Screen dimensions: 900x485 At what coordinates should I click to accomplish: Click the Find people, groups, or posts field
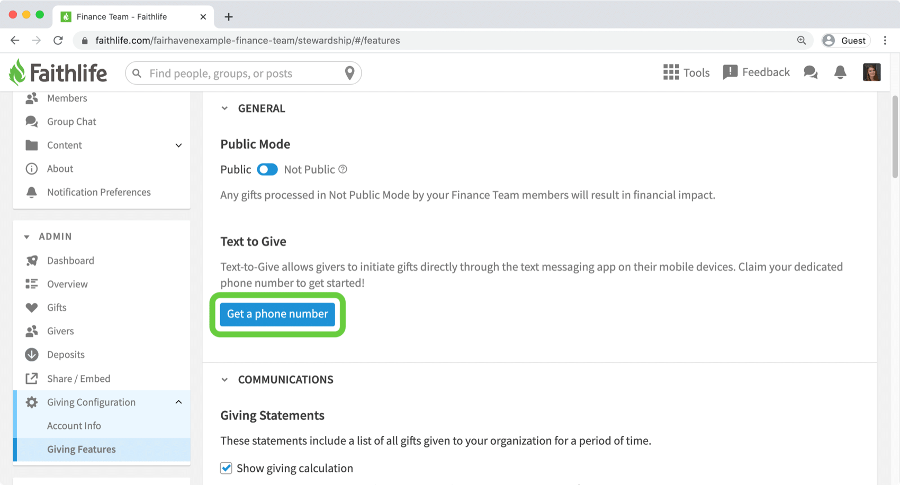(244, 73)
